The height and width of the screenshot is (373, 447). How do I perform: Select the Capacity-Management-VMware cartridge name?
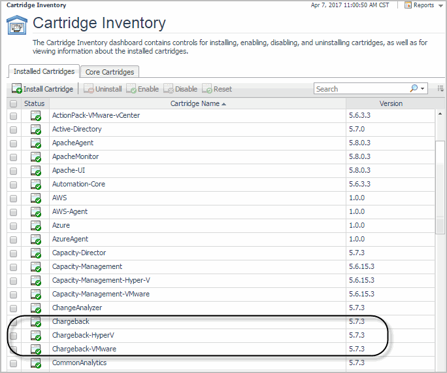pyautogui.click(x=101, y=294)
